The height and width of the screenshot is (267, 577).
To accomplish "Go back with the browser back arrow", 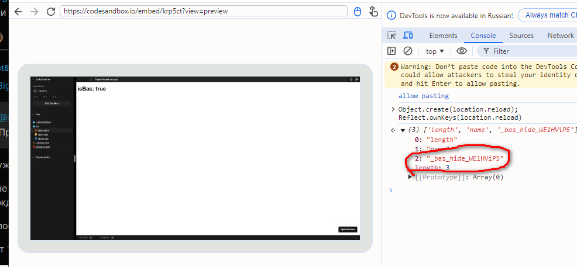I will [18, 12].
